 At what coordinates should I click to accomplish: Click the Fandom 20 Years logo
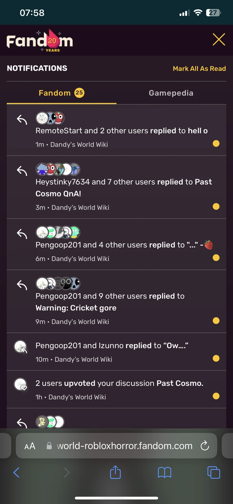click(40, 41)
